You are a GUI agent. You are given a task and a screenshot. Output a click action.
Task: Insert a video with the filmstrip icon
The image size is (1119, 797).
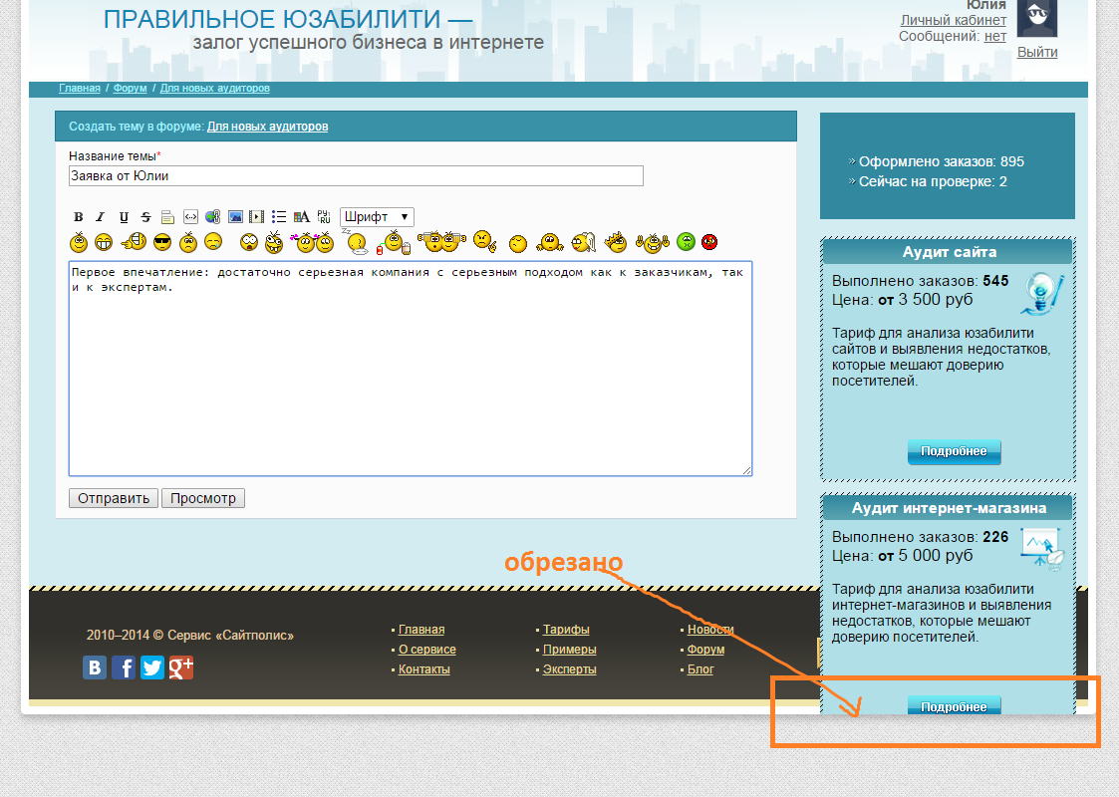257,217
